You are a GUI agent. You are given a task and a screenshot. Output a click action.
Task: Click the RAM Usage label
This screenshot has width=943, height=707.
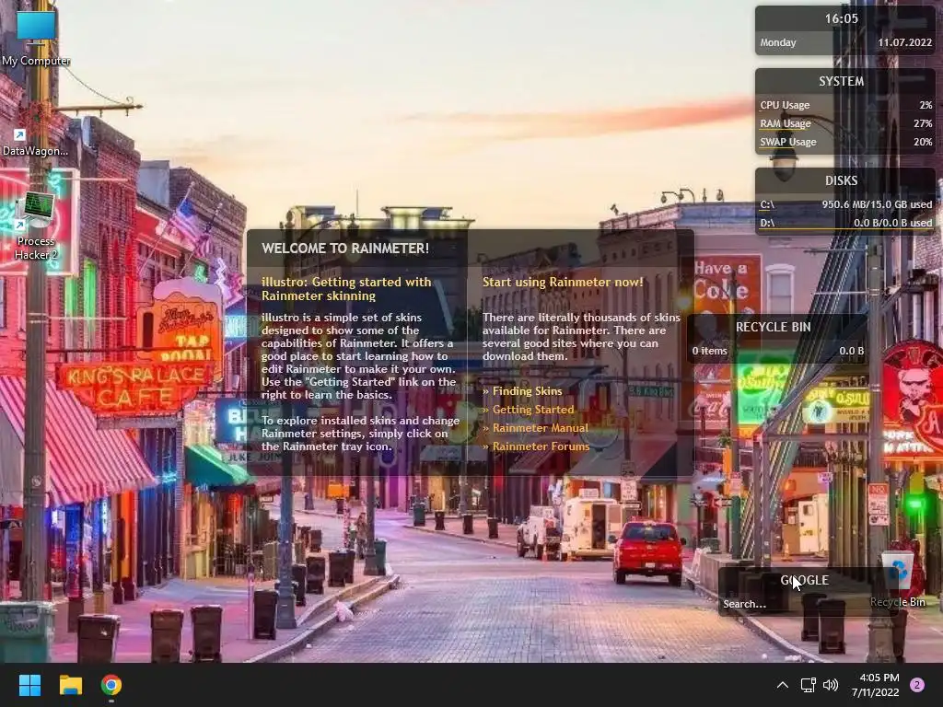coord(786,123)
